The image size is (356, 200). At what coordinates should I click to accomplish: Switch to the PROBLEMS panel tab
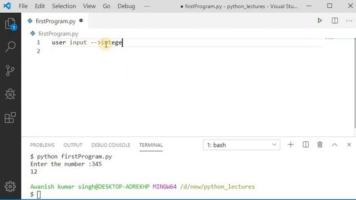42,145
